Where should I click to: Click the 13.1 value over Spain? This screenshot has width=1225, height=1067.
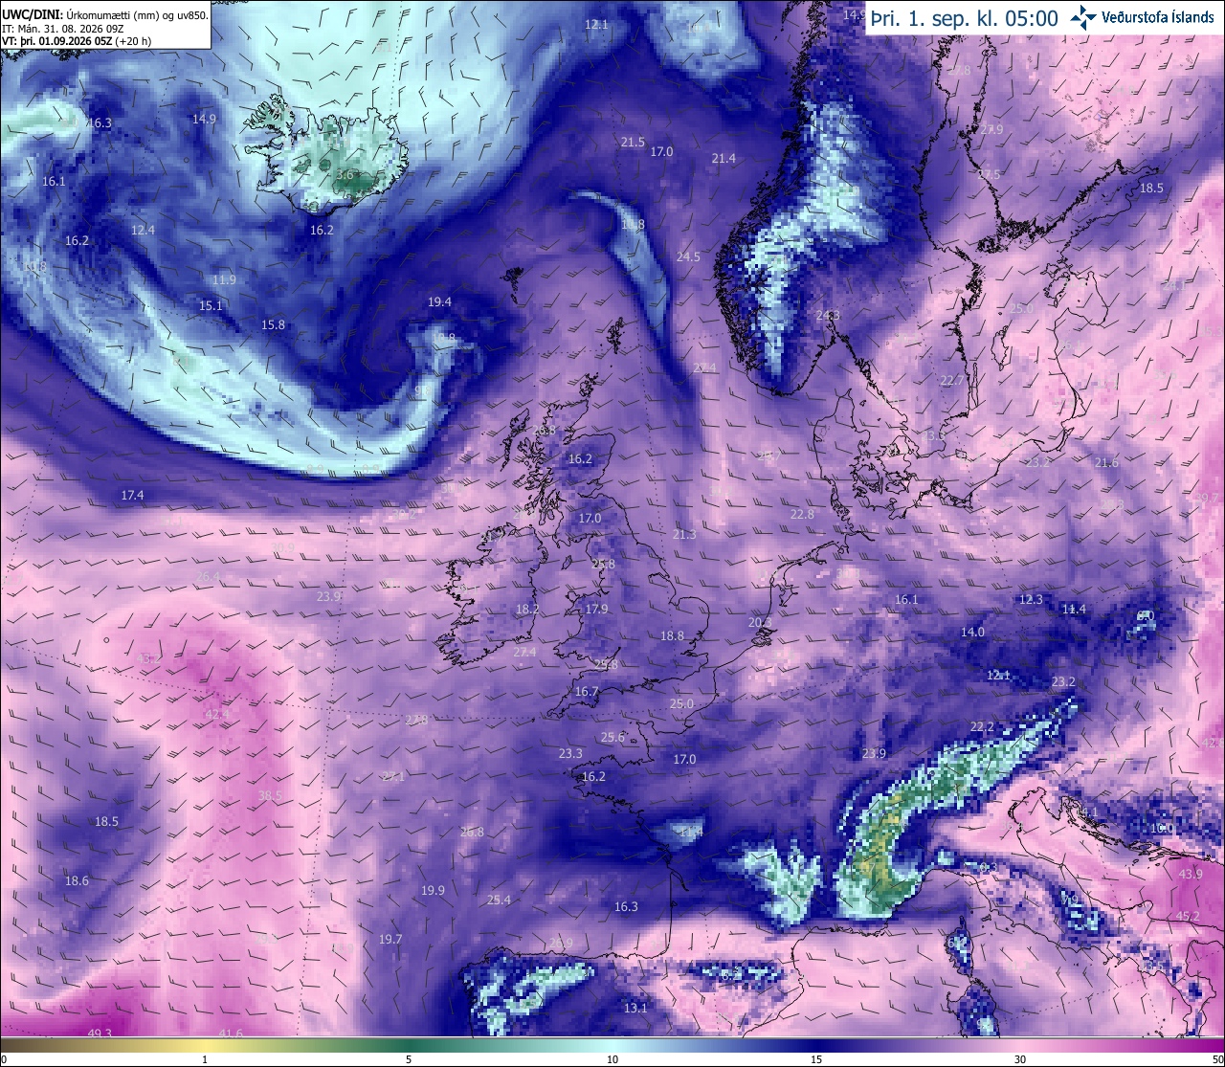pos(635,1008)
